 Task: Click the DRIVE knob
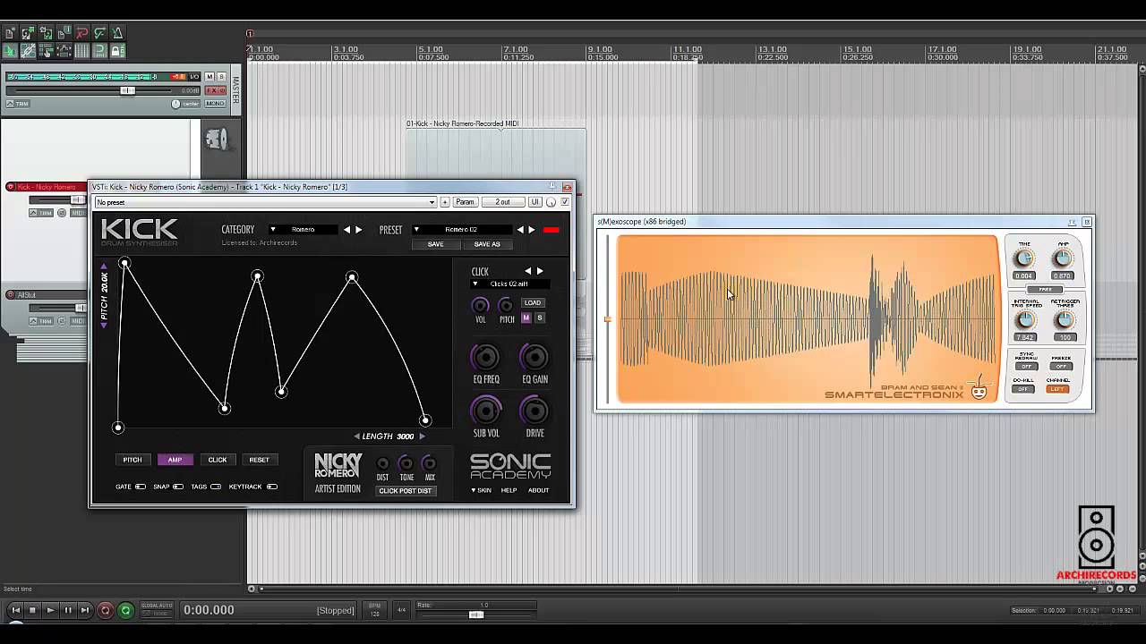[535, 411]
